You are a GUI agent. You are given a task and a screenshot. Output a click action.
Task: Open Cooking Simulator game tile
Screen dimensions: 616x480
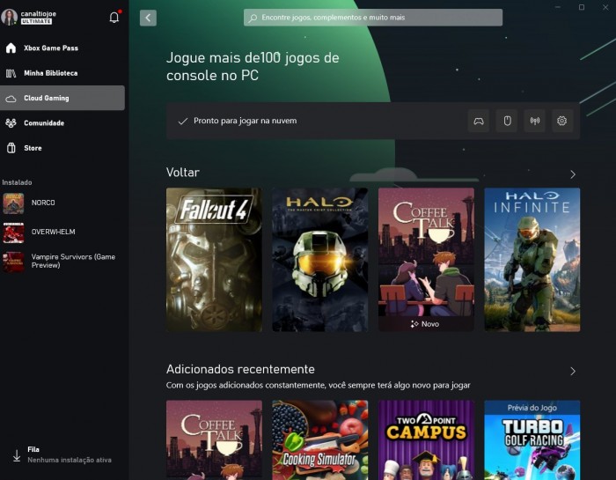click(320, 439)
